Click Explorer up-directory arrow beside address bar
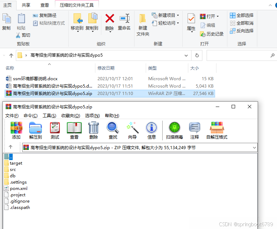Viewport: 277px width, 229px height. (11, 56)
